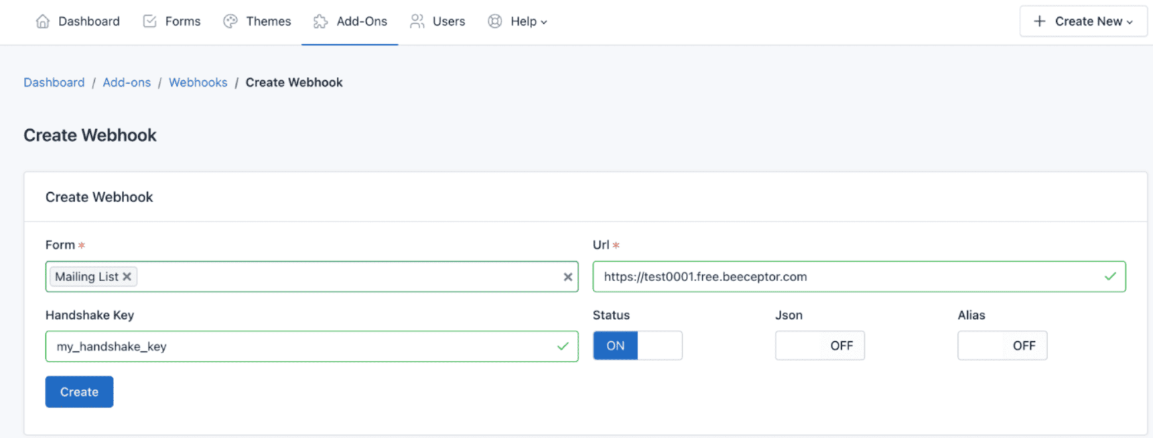Click the Themes palette icon

tap(230, 21)
